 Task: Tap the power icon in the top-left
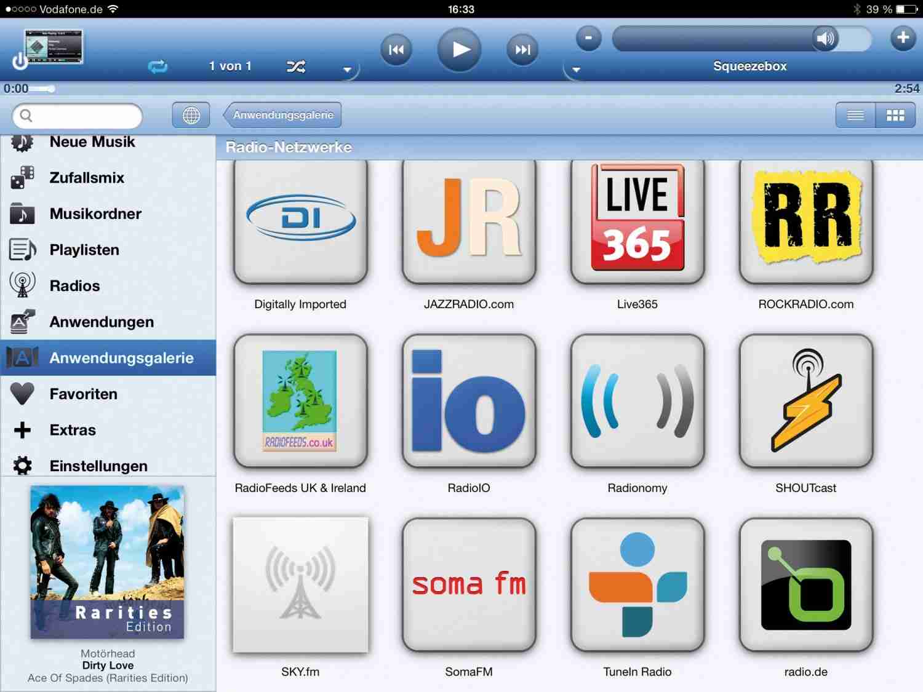(19, 61)
